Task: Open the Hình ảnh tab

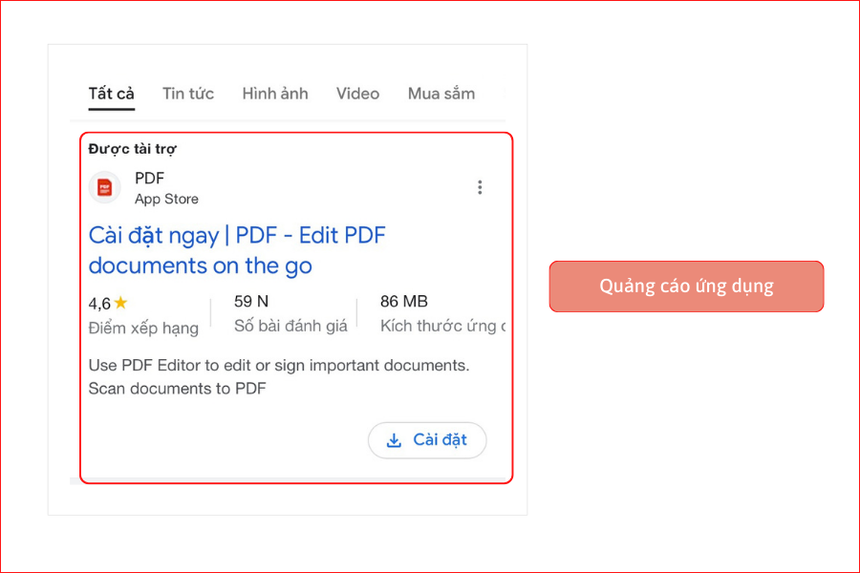Action: [275, 94]
